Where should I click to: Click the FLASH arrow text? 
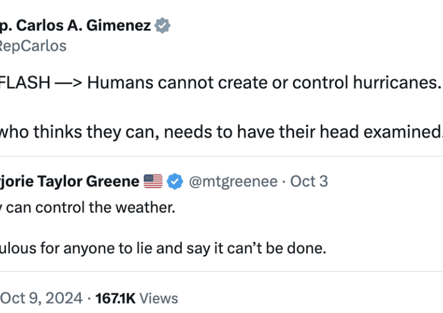pyautogui.click(x=41, y=83)
